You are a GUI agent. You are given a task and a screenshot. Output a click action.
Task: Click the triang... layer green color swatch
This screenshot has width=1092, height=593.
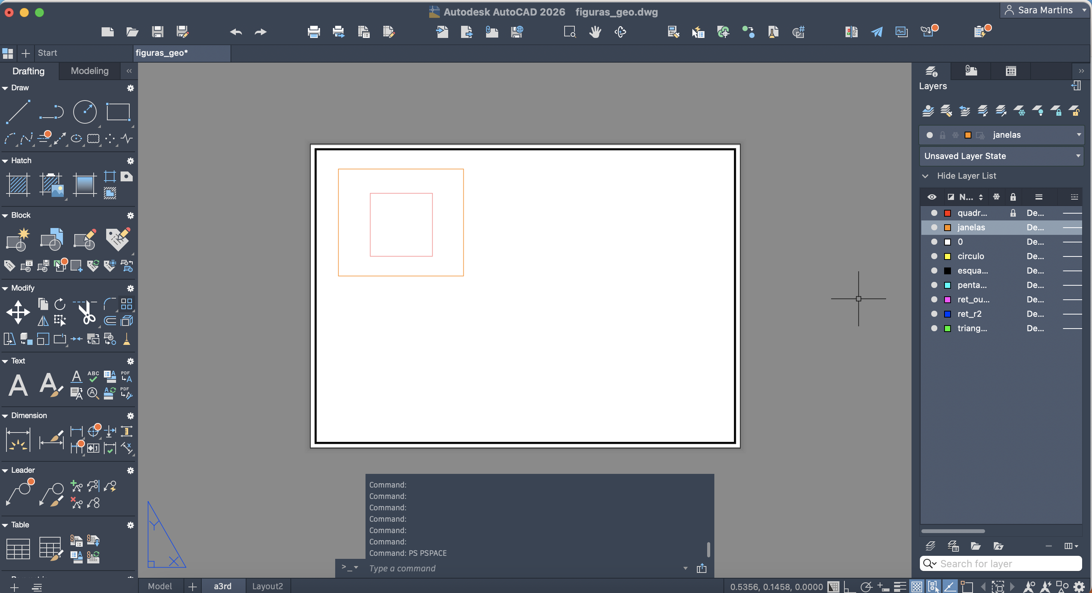click(948, 328)
